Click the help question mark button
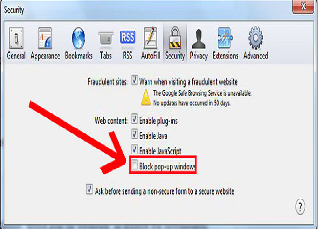This screenshot has height=229, width=318. tap(300, 207)
